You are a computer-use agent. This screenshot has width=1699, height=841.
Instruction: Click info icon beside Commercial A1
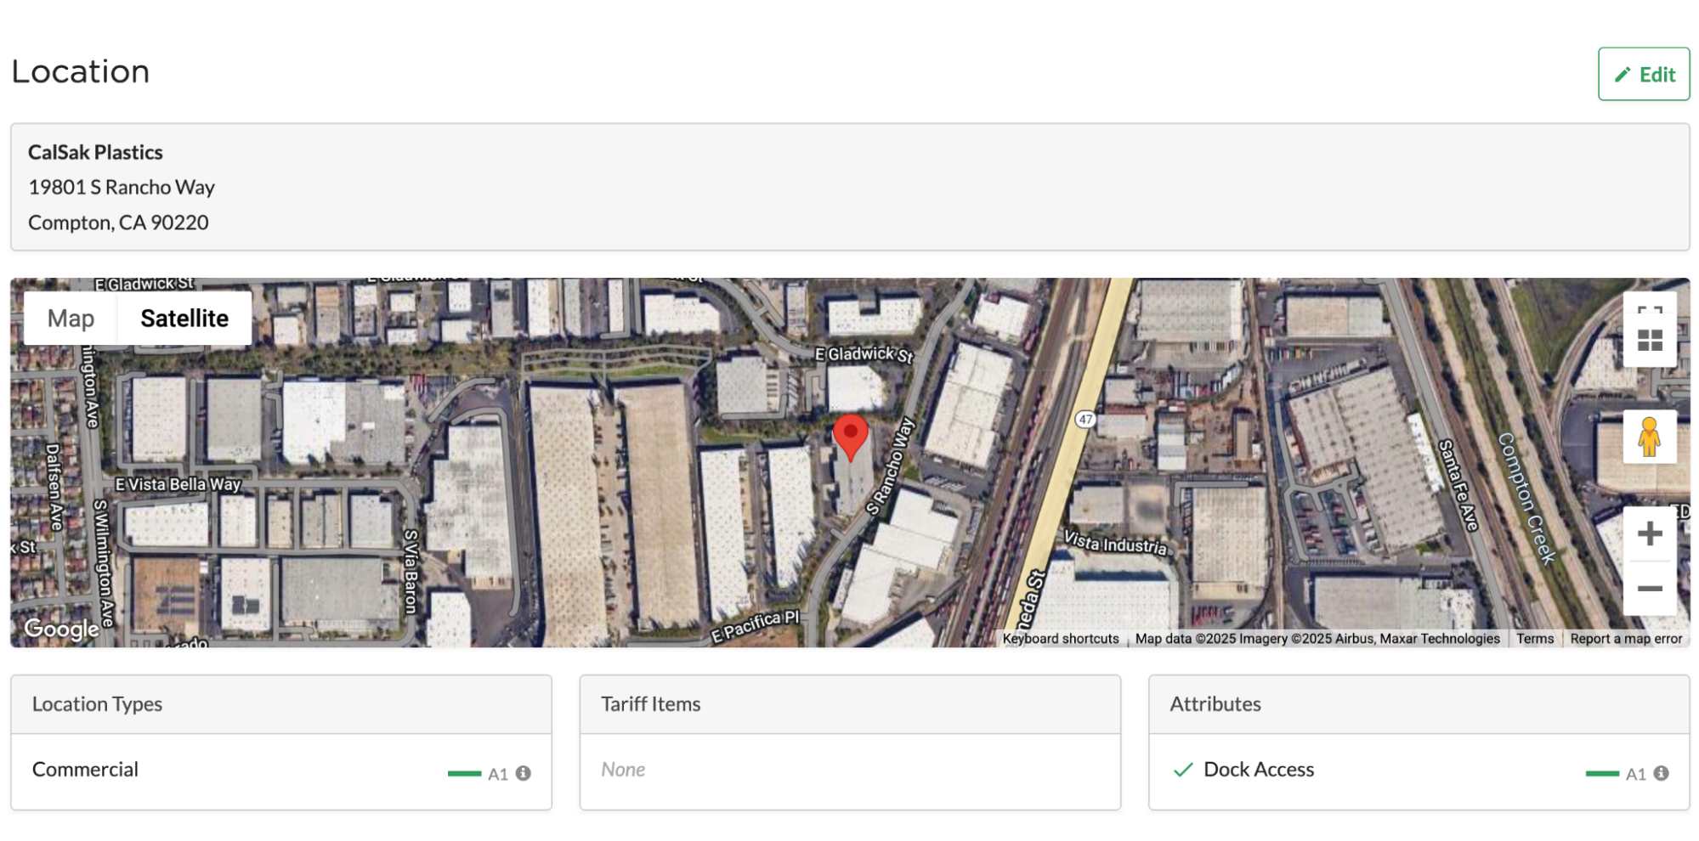[x=524, y=773]
